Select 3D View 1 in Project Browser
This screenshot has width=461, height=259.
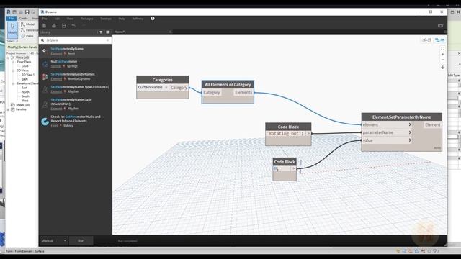coord(28,75)
